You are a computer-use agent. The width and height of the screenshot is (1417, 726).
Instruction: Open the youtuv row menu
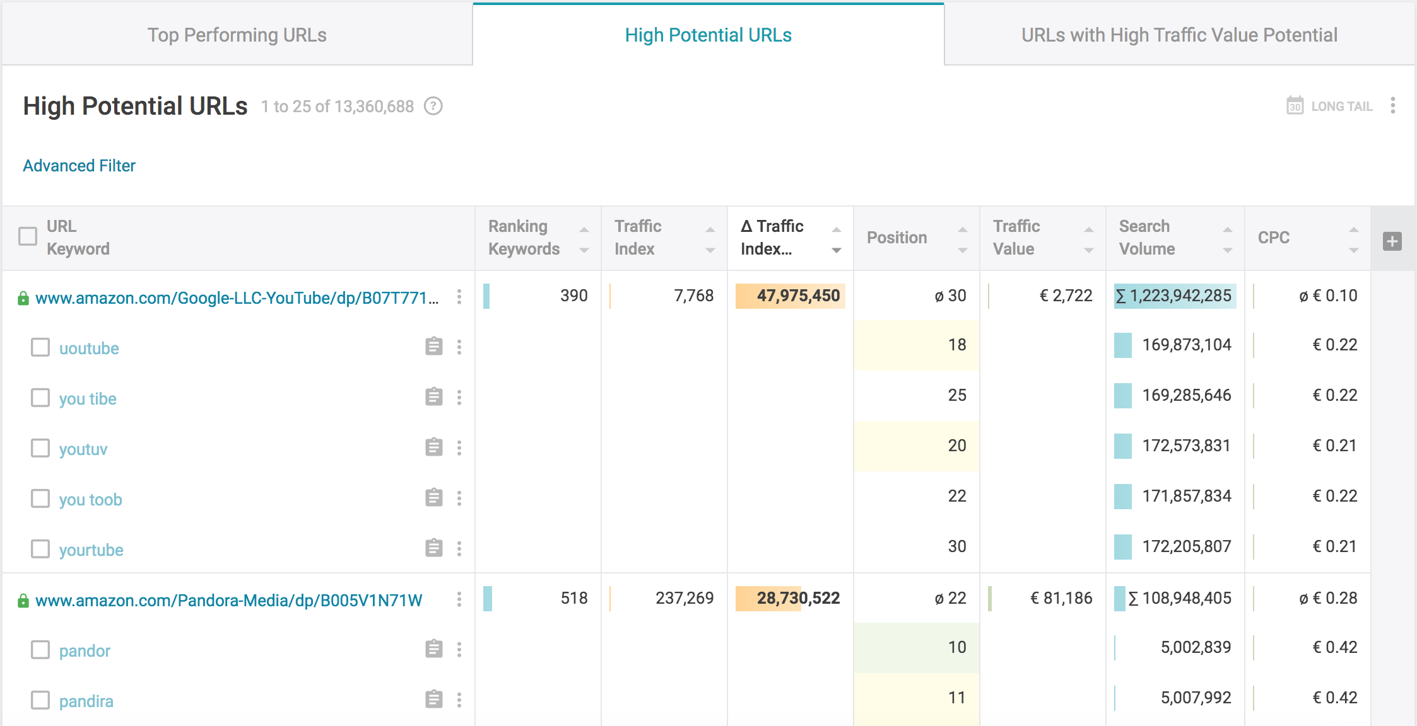click(x=459, y=448)
